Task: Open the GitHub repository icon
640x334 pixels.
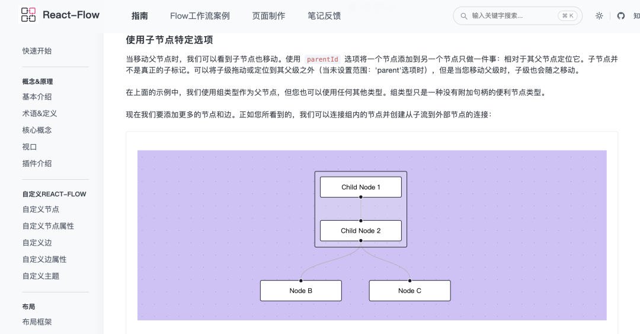Action: [x=621, y=16]
